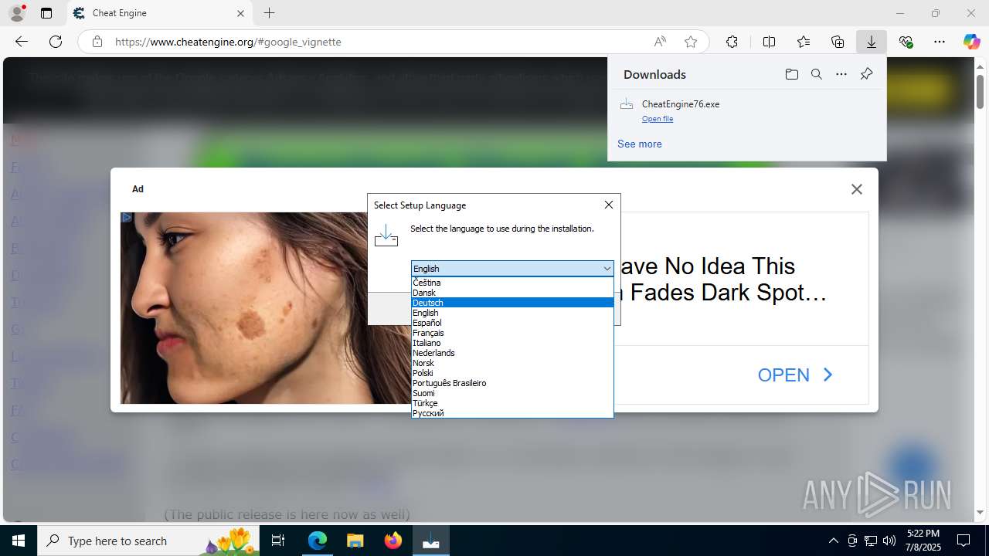The image size is (989, 556).
Task: Launch Firefox from the taskbar
Action: (393, 541)
